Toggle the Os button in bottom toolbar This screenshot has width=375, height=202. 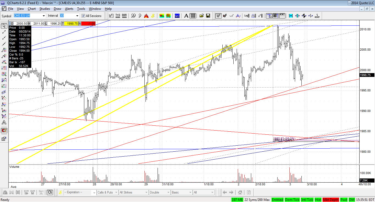click(x=50, y=192)
